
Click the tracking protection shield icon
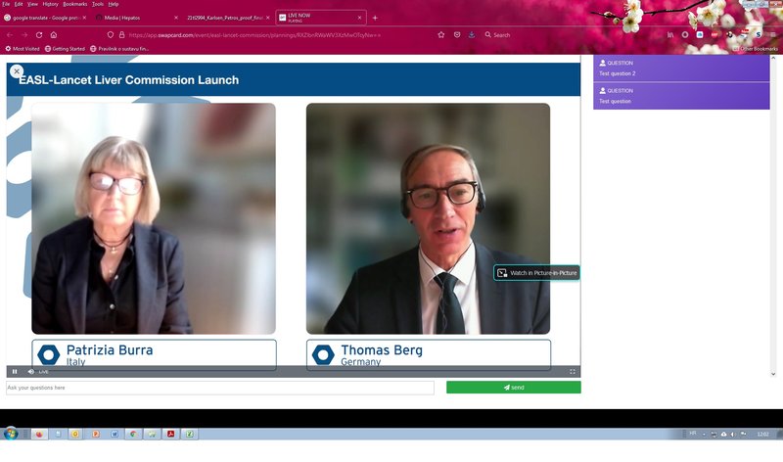coord(111,35)
